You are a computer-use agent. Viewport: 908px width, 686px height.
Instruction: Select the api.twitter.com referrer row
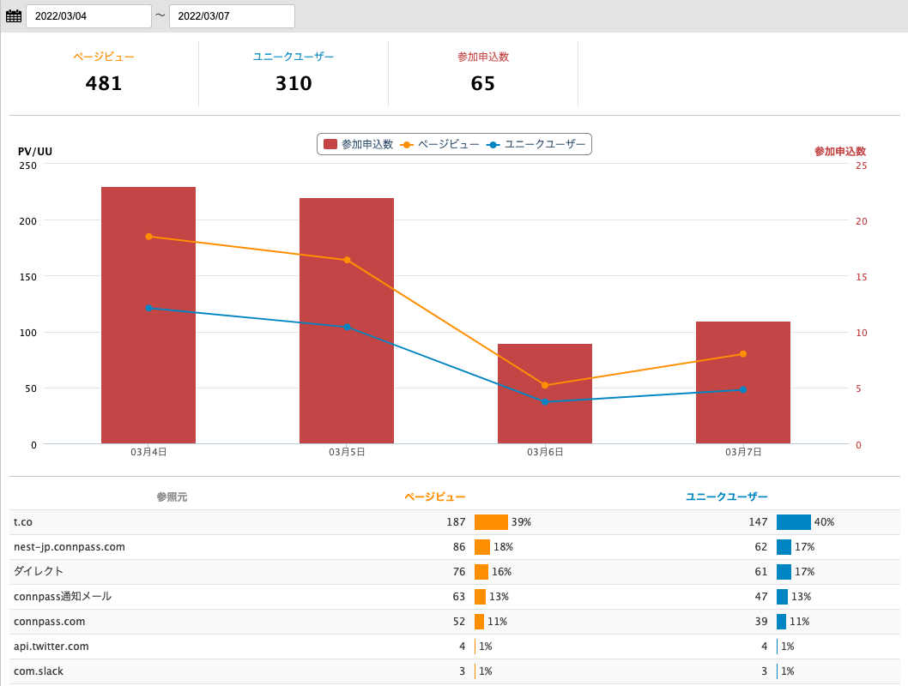pos(455,646)
